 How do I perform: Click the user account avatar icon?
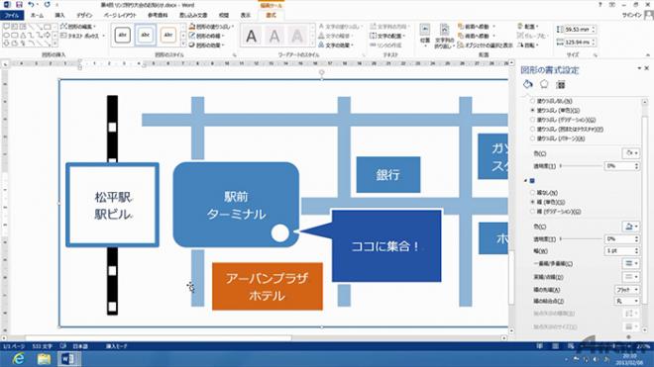pyautogui.click(x=649, y=15)
